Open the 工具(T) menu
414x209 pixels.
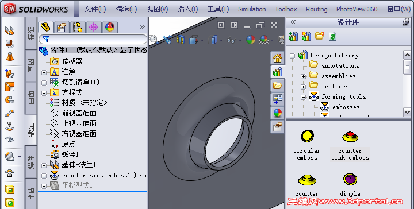pyautogui.click(x=218, y=9)
